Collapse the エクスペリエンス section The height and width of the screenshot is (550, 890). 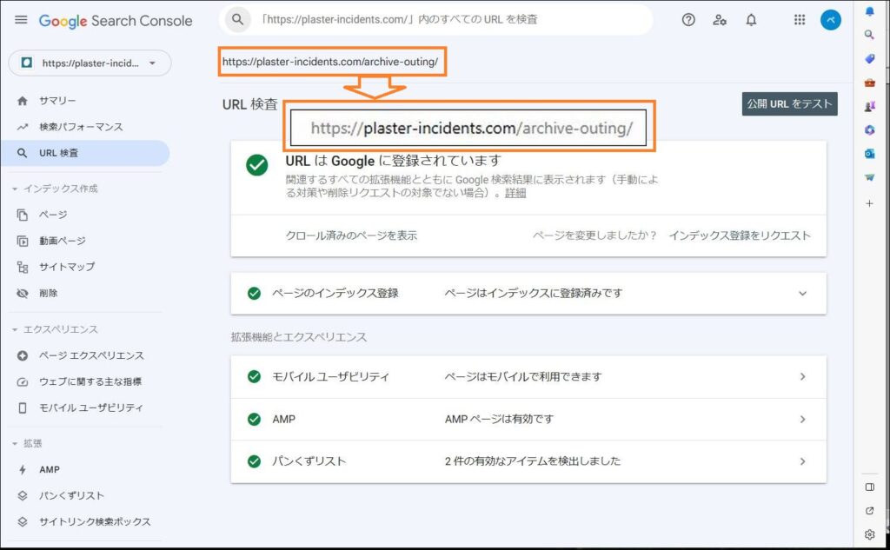tap(15, 329)
